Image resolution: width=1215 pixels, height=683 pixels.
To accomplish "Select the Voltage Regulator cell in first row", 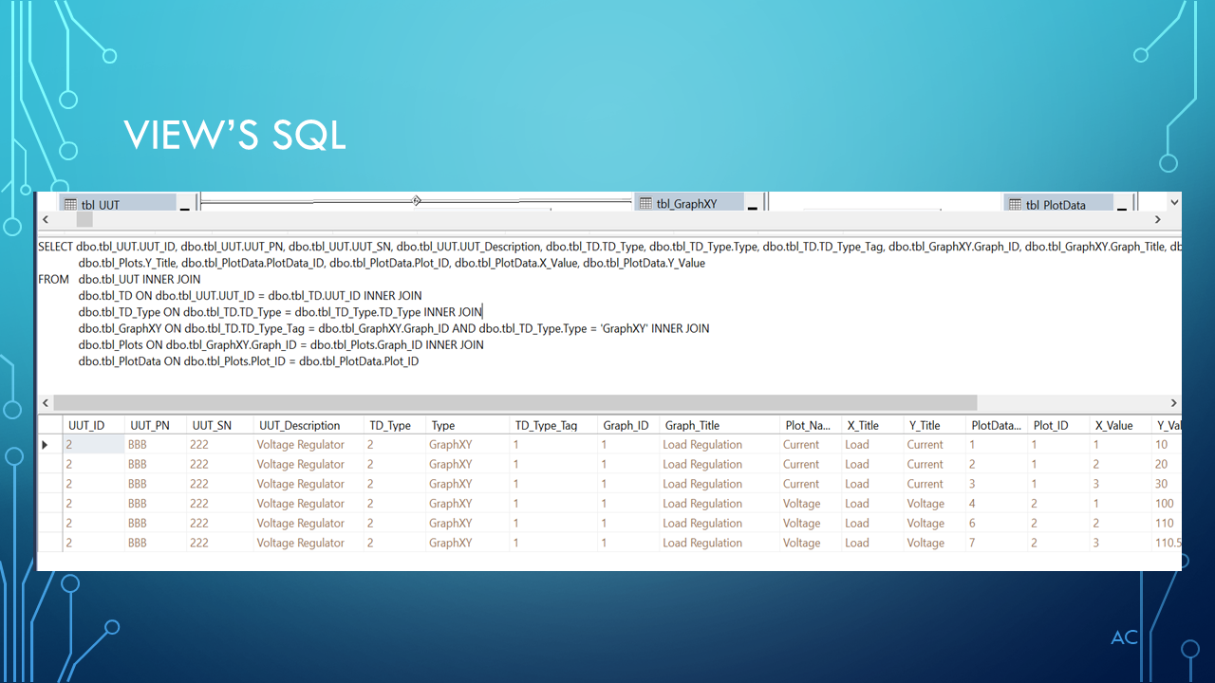I will tap(299, 444).
